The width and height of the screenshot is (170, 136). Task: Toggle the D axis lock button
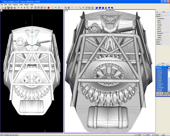point(25,8)
